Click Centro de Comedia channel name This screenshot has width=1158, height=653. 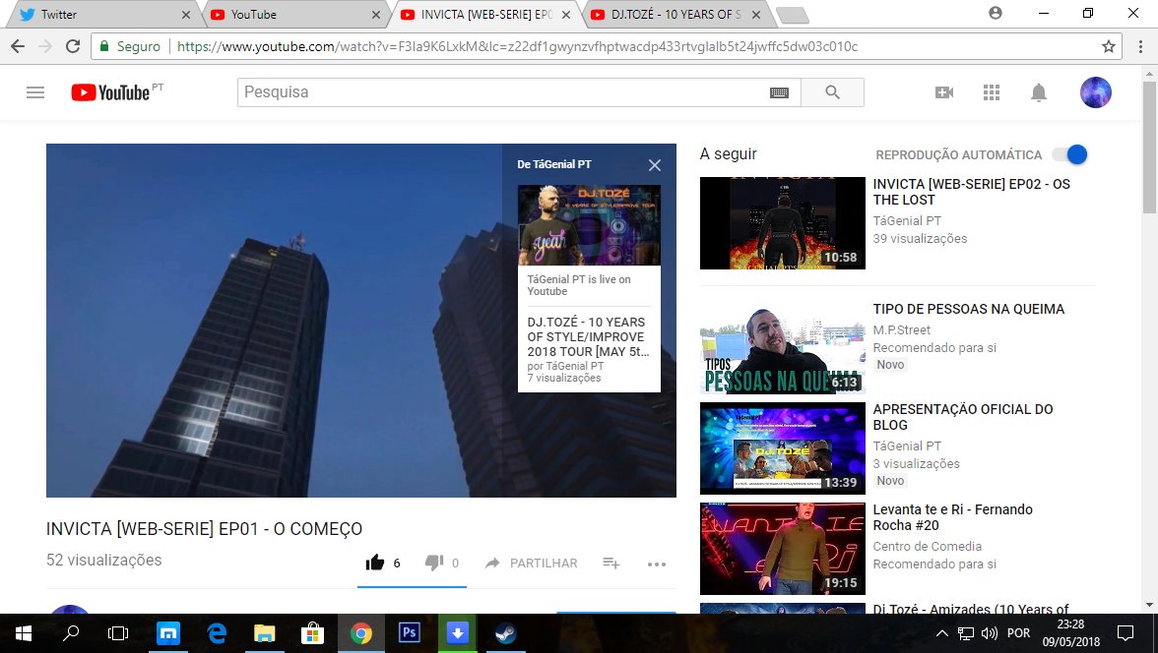tap(927, 546)
